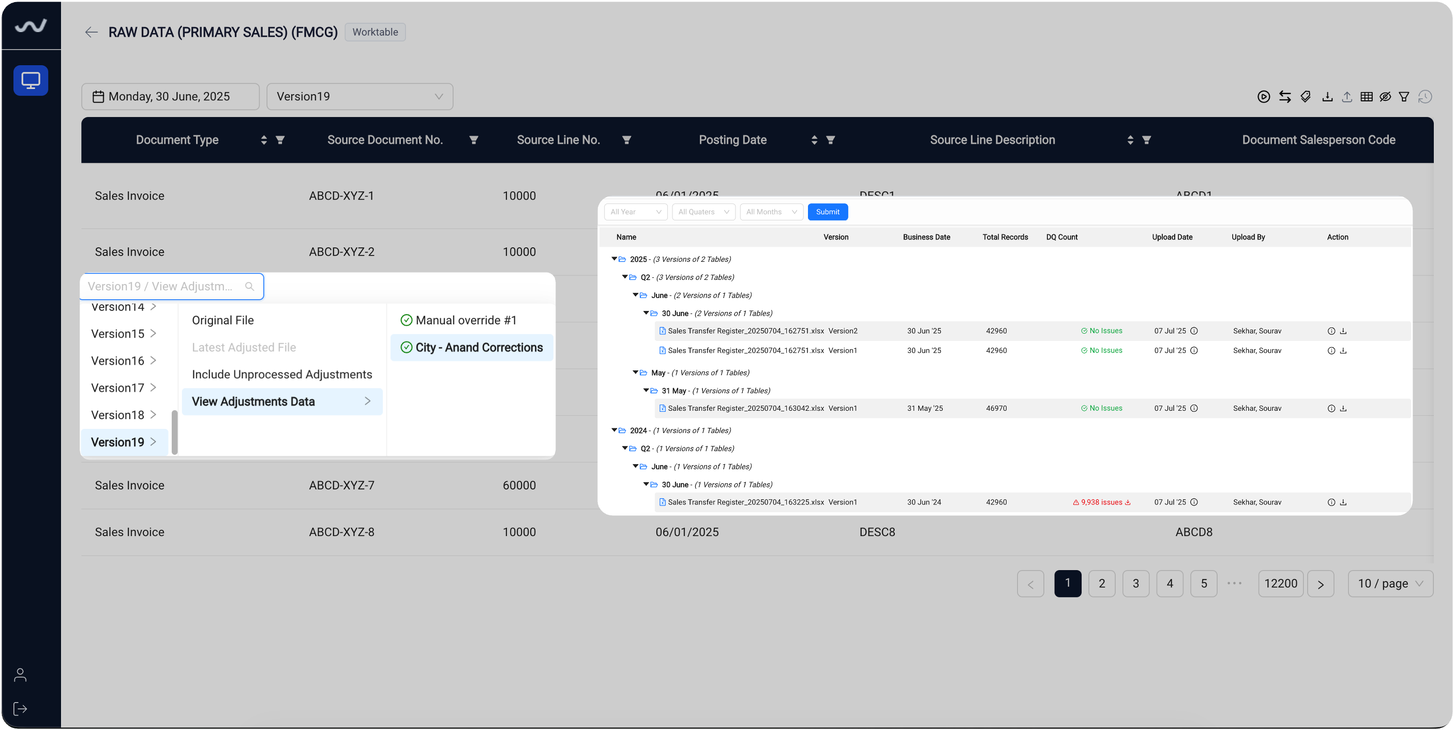Collapse the 2025 Q2 folder

(625, 277)
